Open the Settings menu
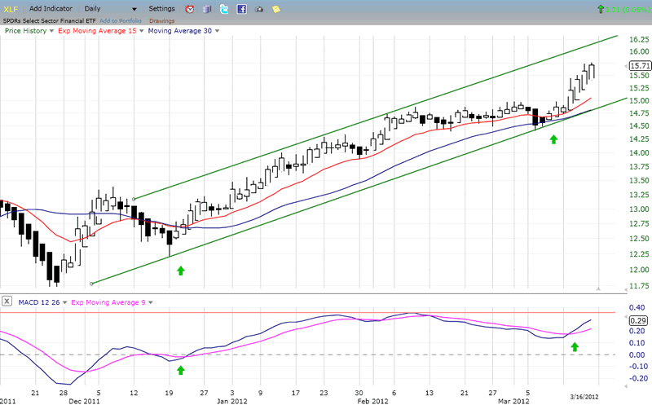 pos(161,8)
